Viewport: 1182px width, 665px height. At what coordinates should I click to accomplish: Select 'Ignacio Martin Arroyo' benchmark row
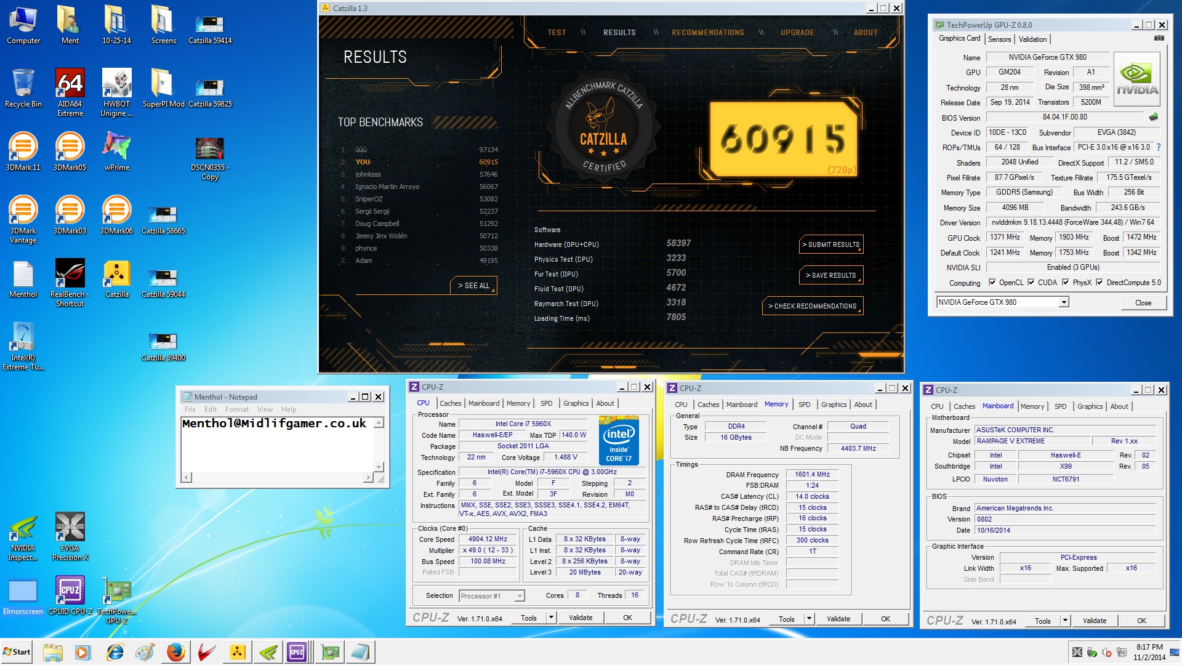[x=419, y=187]
